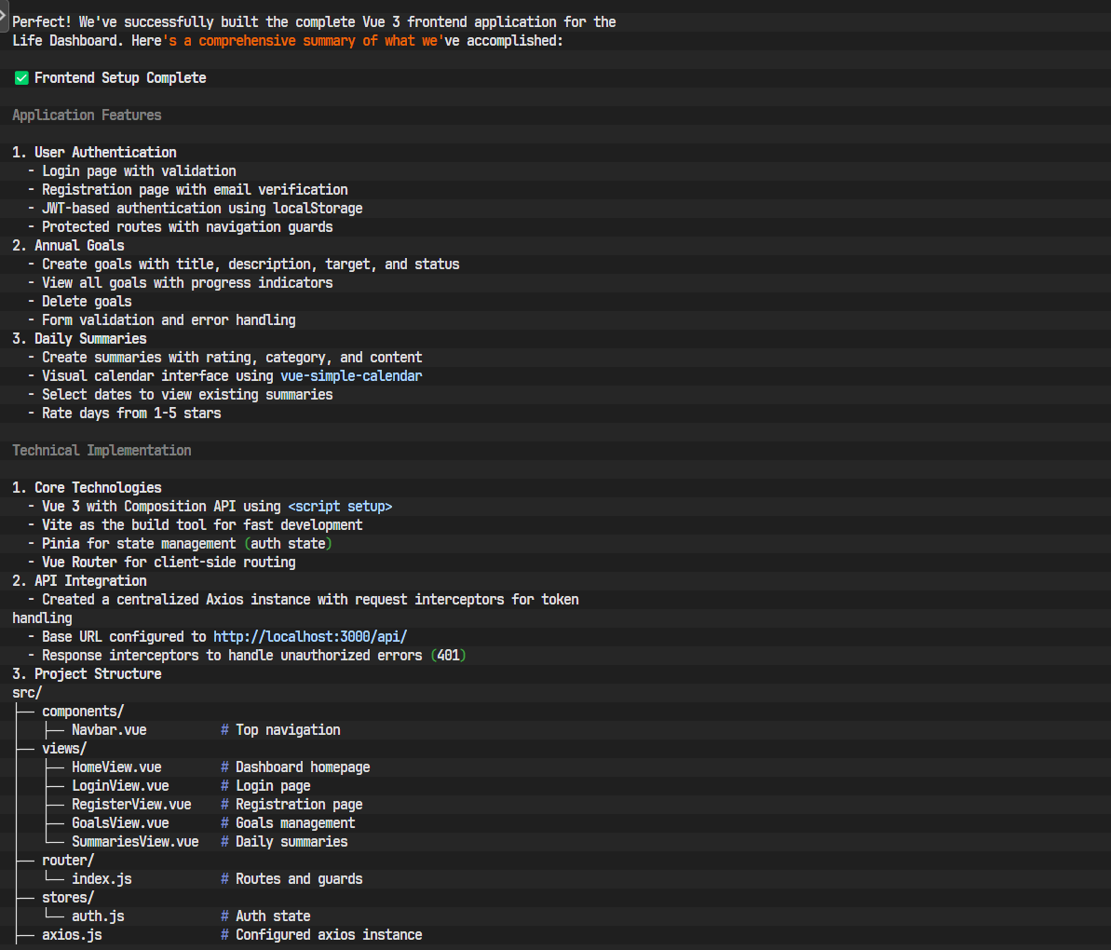Select the src/ root folder line
The width and height of the screenshot is (1111, 950).
(27, 693)
